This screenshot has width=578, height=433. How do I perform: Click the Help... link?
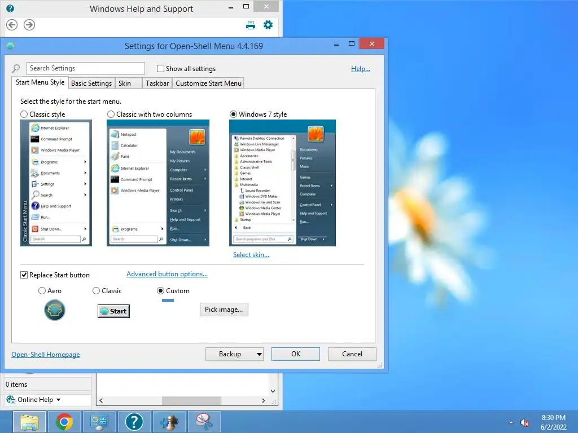pos(361,69)
